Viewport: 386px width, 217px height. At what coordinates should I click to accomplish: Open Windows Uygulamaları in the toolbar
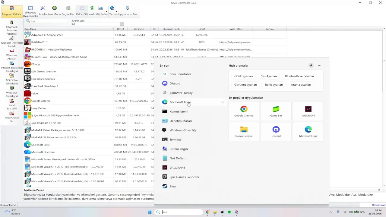[30, 11]
